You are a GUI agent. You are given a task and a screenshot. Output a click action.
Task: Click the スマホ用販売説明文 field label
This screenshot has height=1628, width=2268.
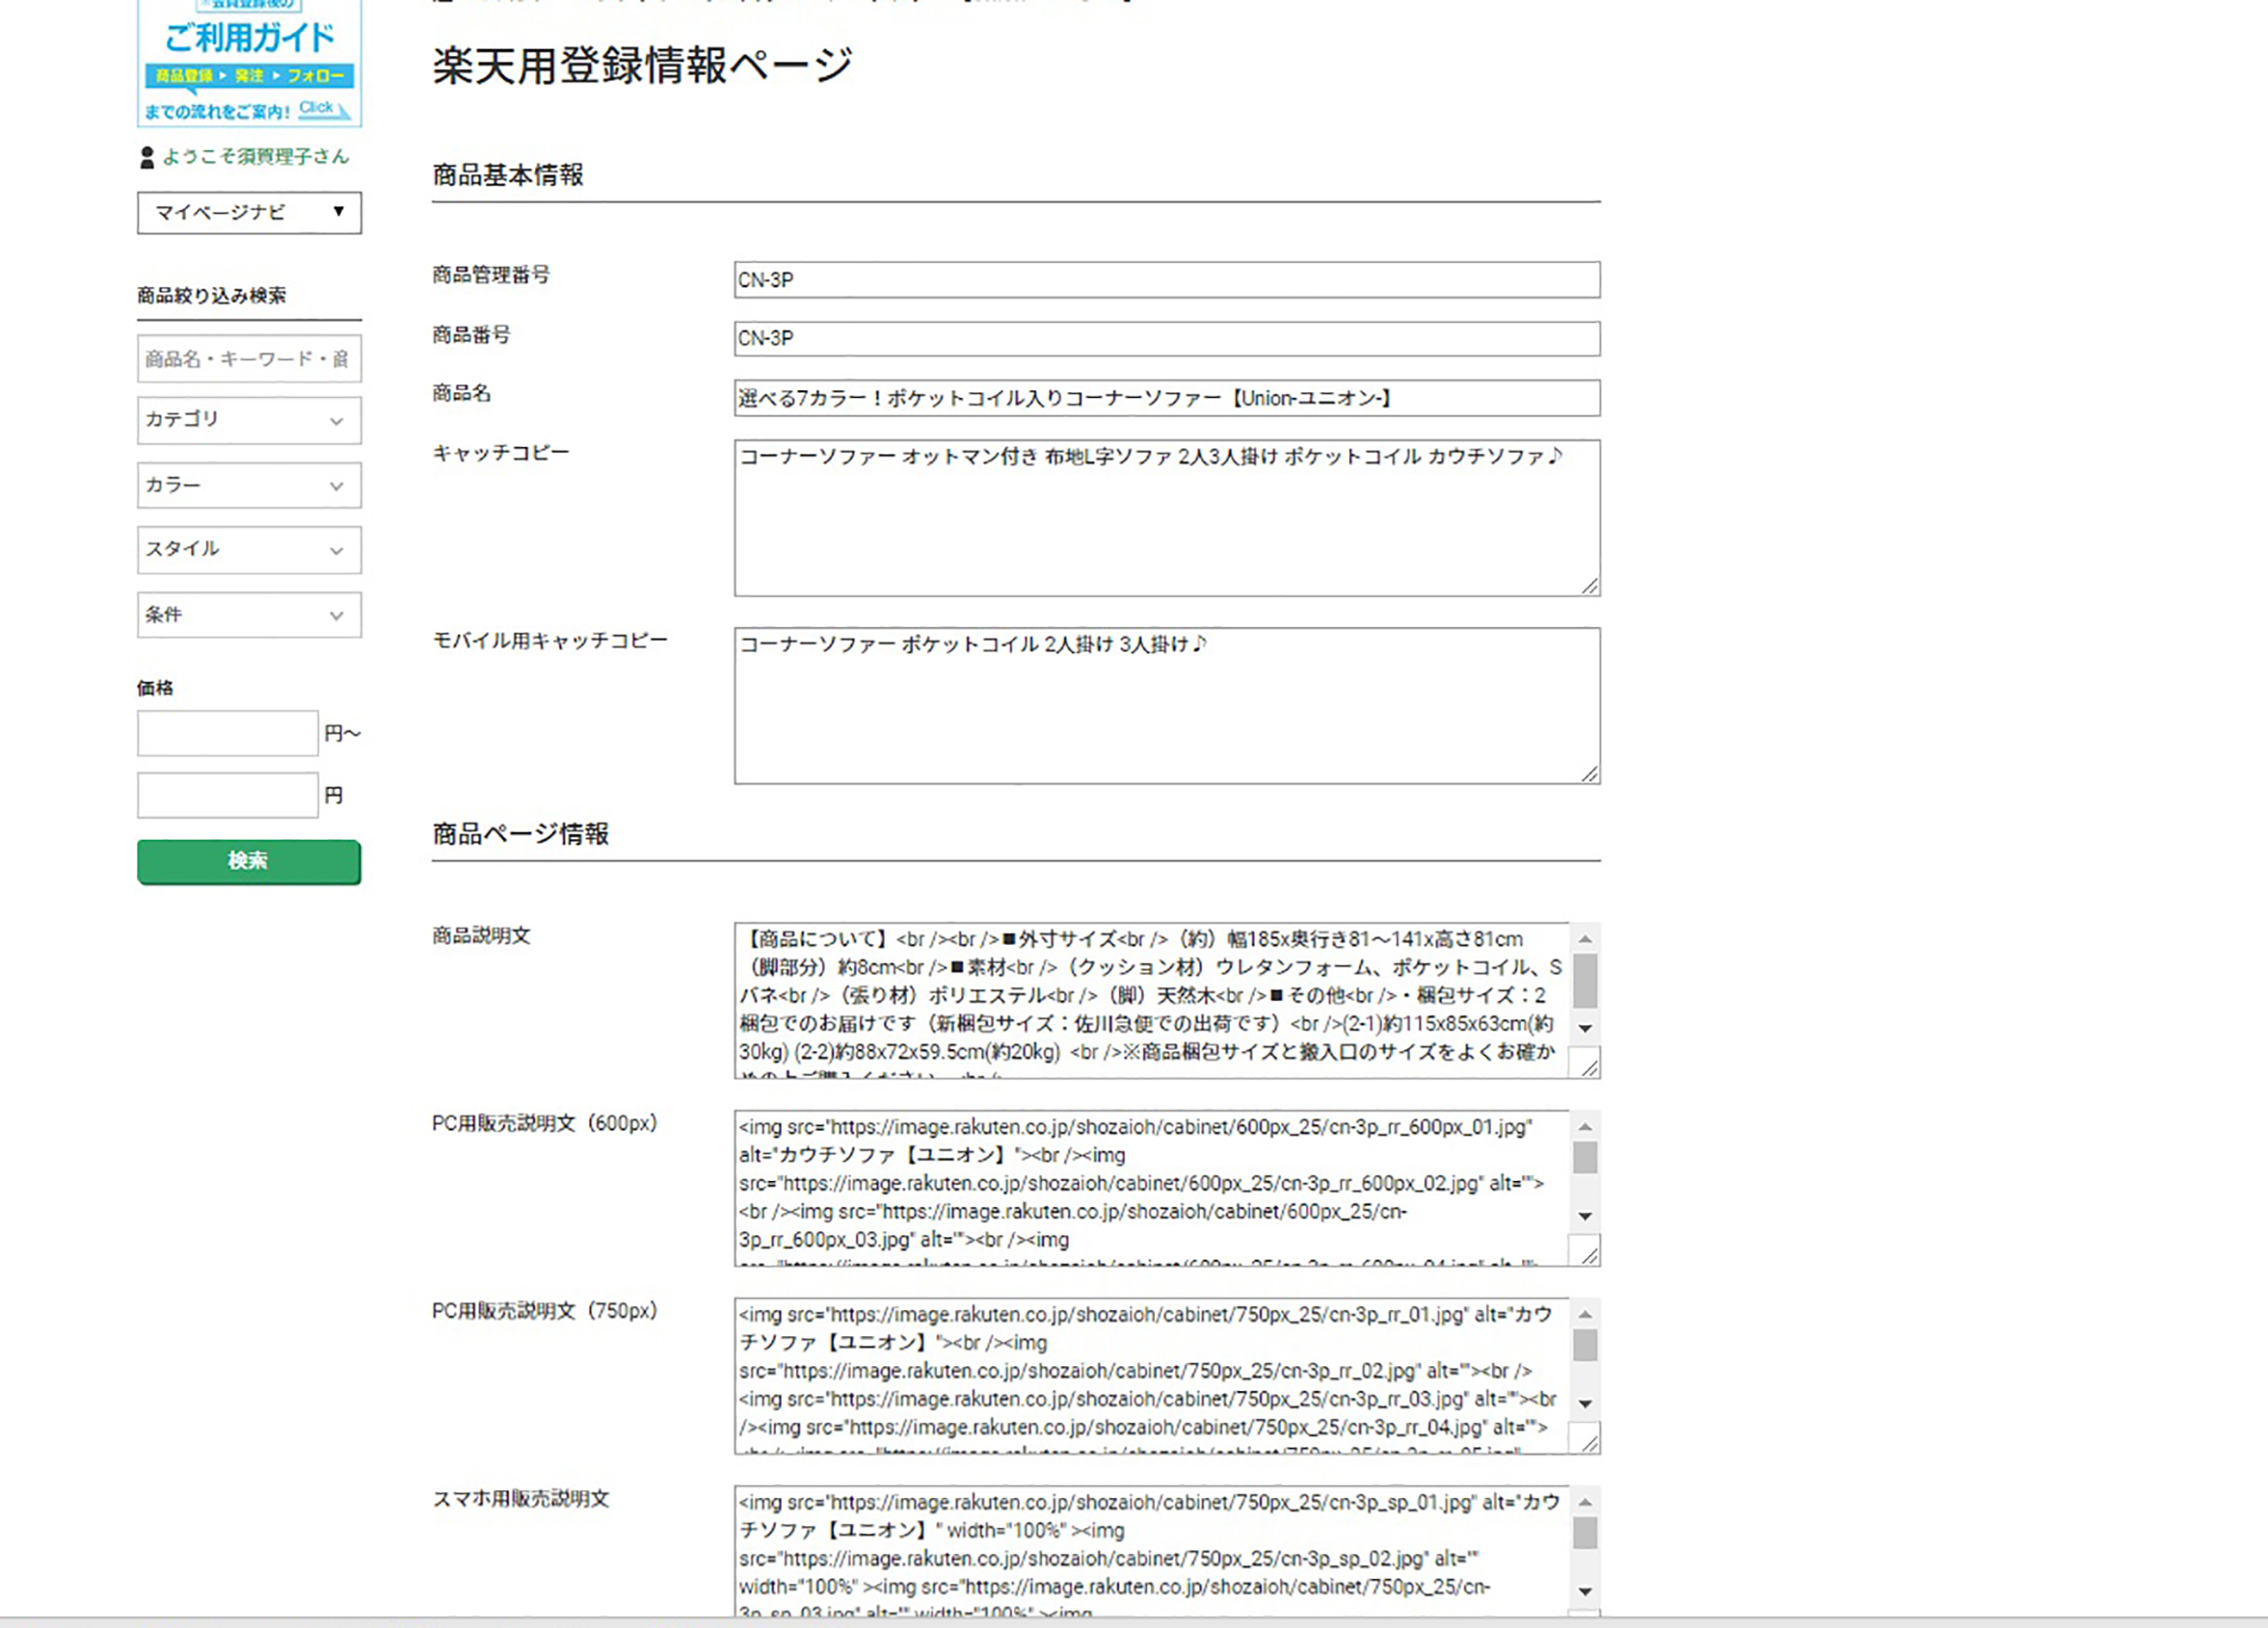pyautogui.click(x=520, y=1499)
